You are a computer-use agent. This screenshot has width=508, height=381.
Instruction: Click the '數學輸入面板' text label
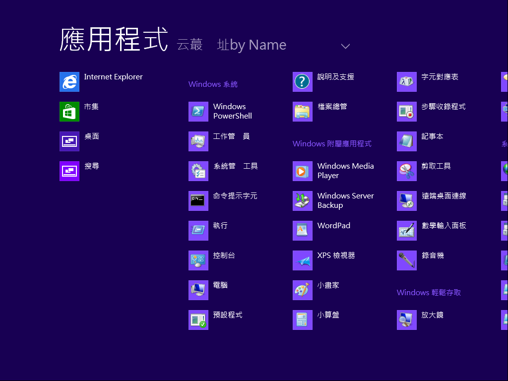(444, 226)
